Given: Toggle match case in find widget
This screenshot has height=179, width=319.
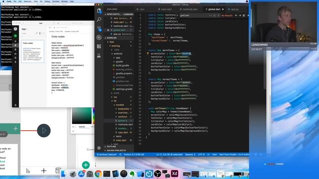Looking at the screenshot, I should point(210,15).
